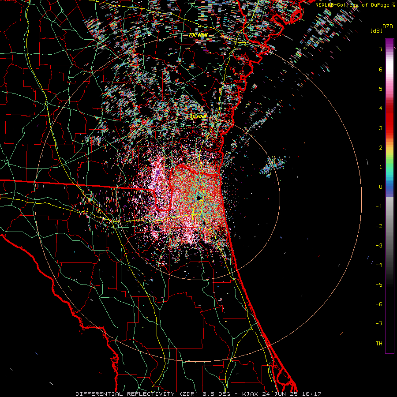
Task: Click the -6 value on the color scale
Action: coord(379,304)
